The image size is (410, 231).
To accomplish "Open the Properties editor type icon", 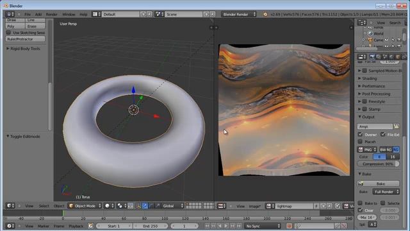I will tap(362, 56).
